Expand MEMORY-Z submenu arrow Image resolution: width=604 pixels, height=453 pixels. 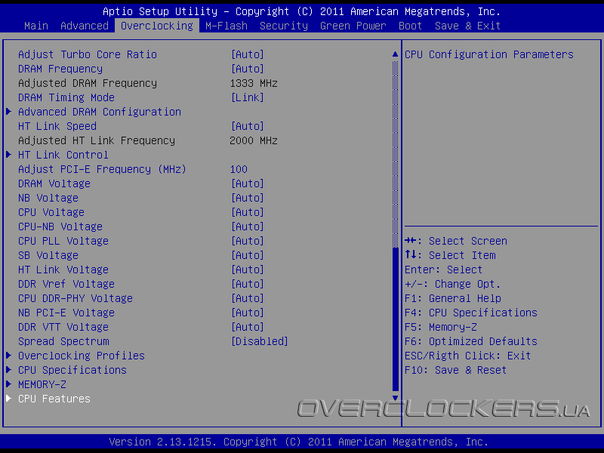coord(8,384)
